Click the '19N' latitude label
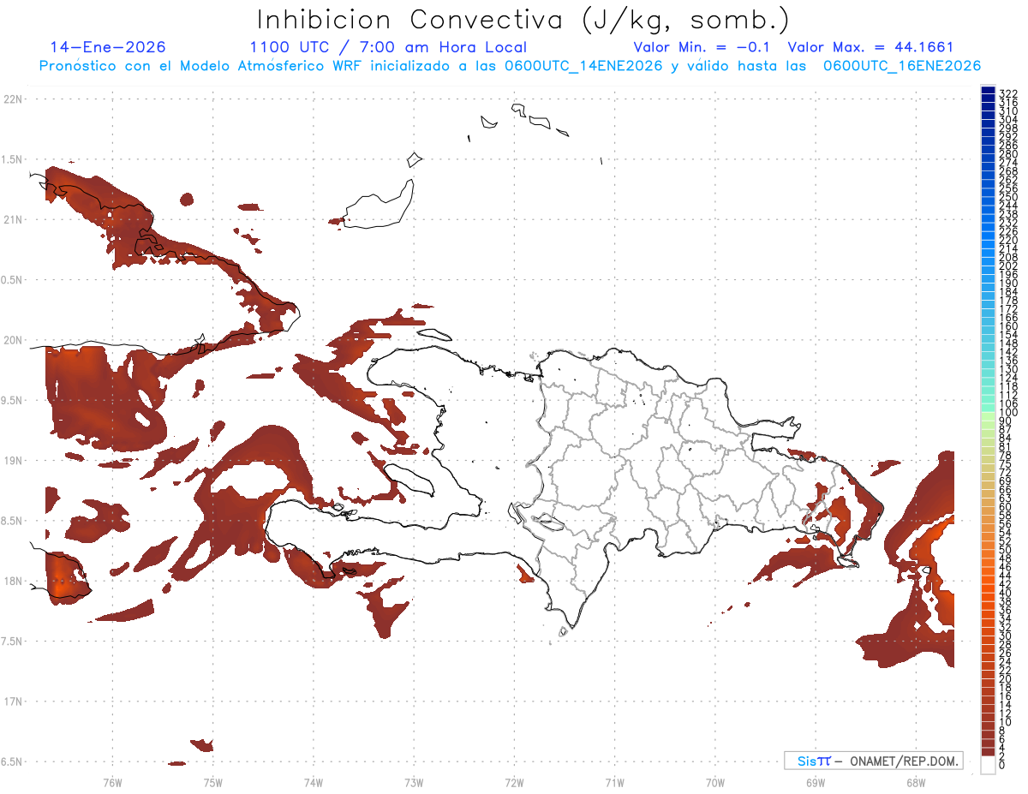1028x794 pixels. tap(13, 460)
